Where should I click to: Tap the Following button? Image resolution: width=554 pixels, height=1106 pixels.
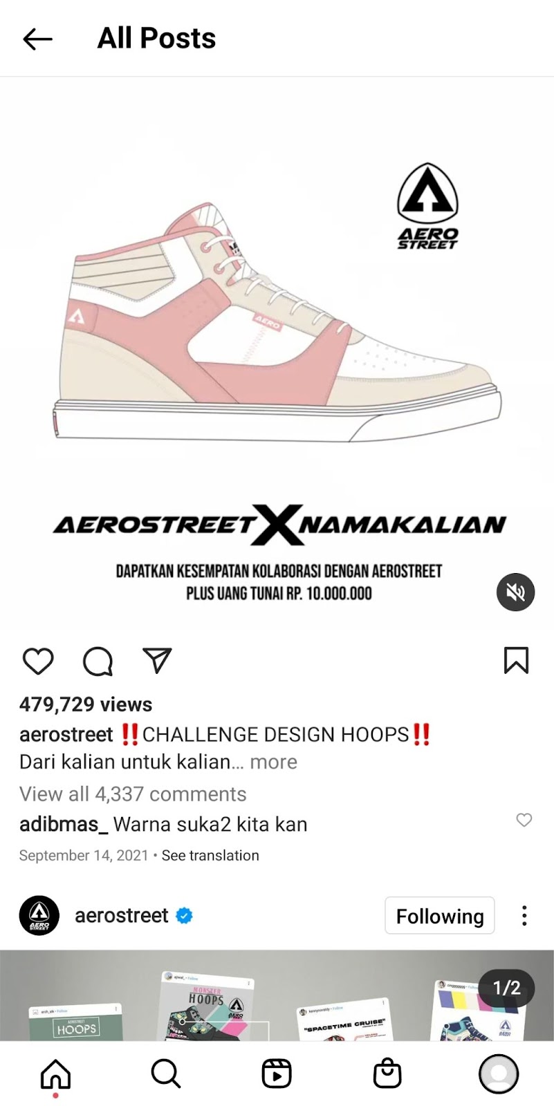coord(440,916)
